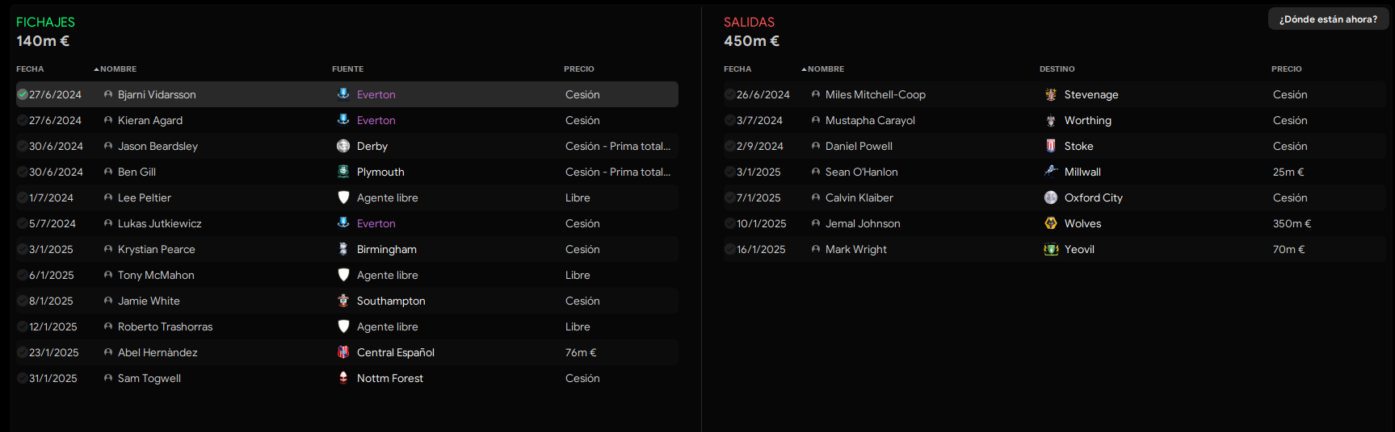1395x432 pixels.
Task: Toggle the row selector for Miles Mitchell-Coop
Action: (x=730, y=94)
